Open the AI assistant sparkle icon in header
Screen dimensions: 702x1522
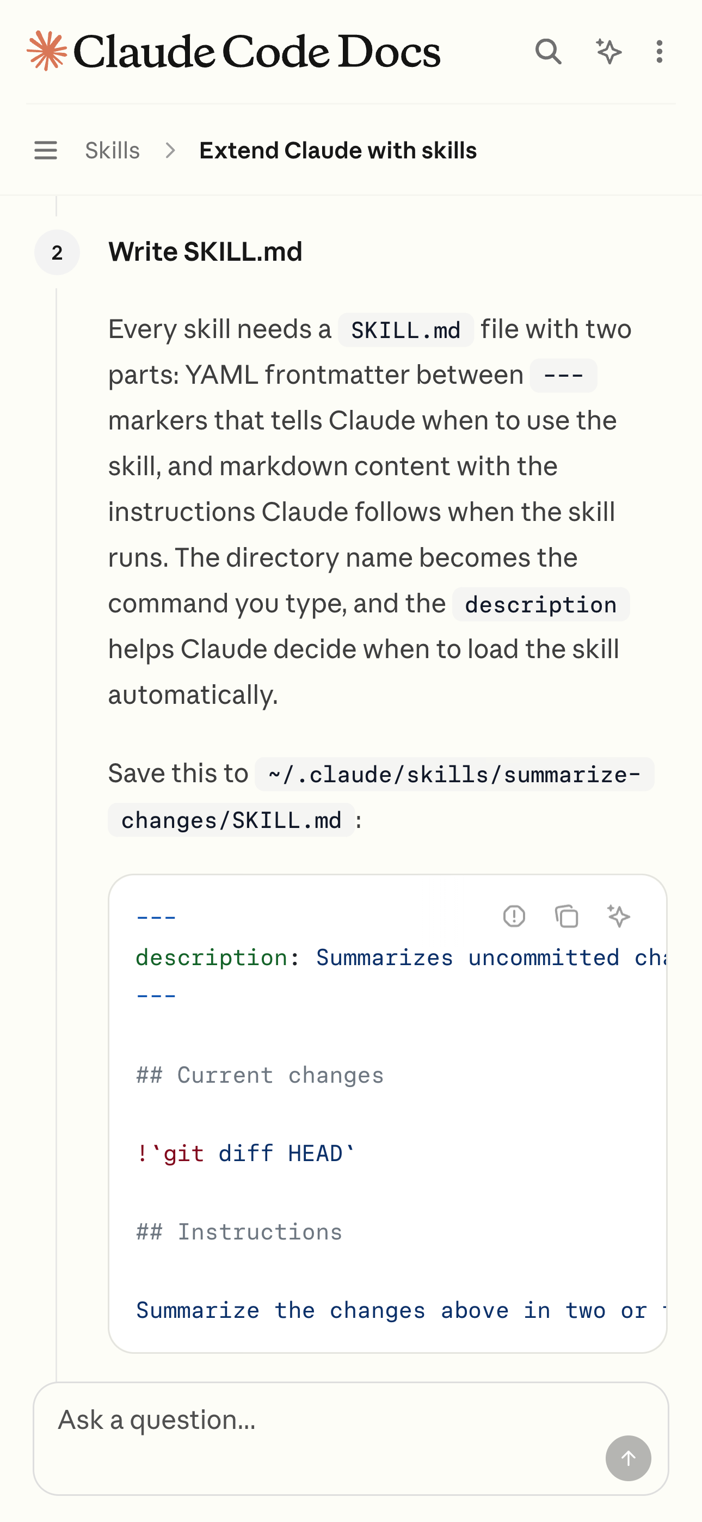click(608, 52)
